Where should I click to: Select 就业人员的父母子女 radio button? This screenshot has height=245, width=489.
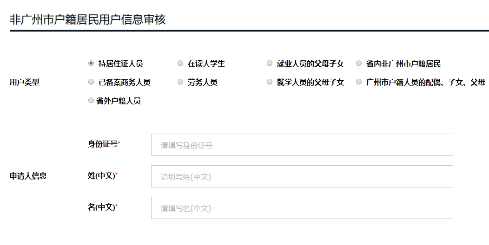(x=270, y=63)
